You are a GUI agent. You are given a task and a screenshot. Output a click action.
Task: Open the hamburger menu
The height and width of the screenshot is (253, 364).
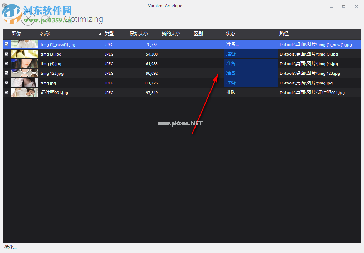pos(350,18)
